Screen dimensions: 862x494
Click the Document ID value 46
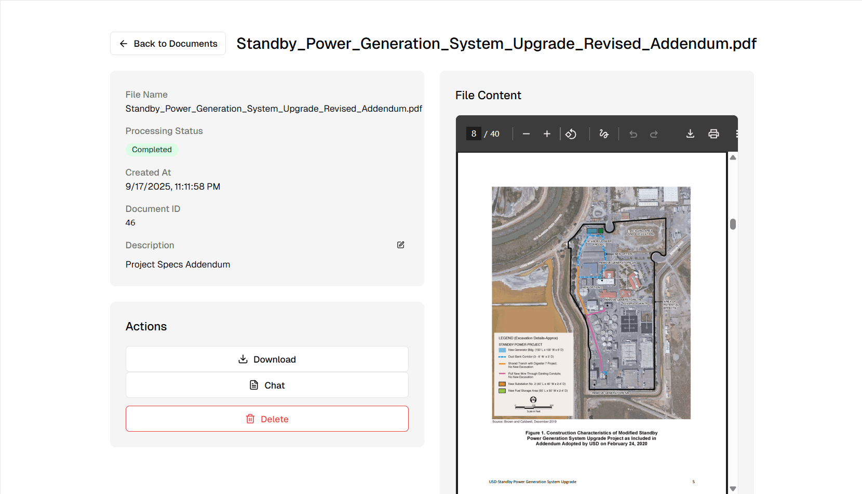coord(130,223)
